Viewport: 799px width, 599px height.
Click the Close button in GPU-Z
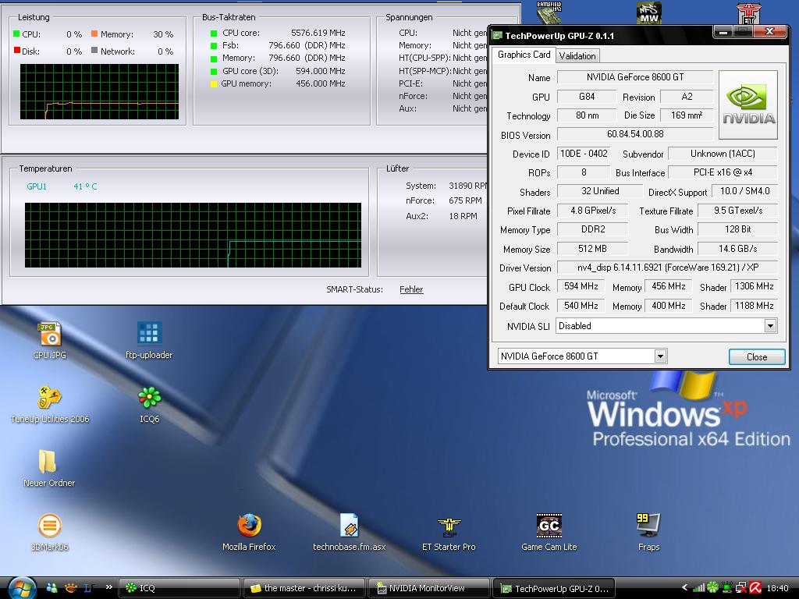point(757,357)
